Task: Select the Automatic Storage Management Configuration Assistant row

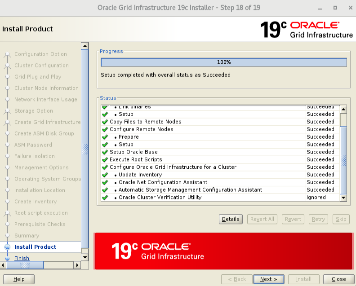Action: click(190, 190)
